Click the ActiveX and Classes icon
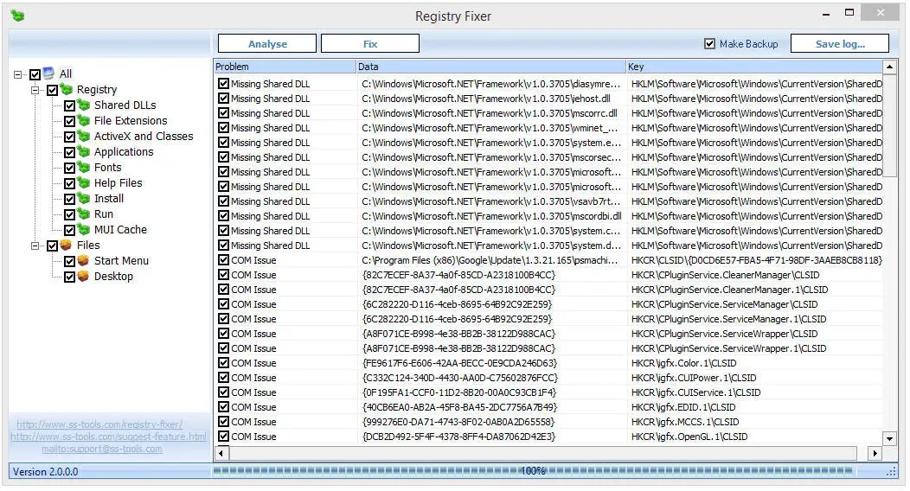The height and width of the screenshot is (491, 910). tap(84, 137)
